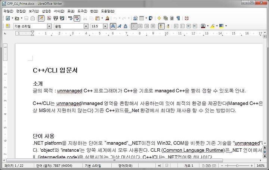This screenshot has height=170, width=269.
Task: Expand the paragraph style dropdown 기본 스타일
Action: click(x=49, y=26)
